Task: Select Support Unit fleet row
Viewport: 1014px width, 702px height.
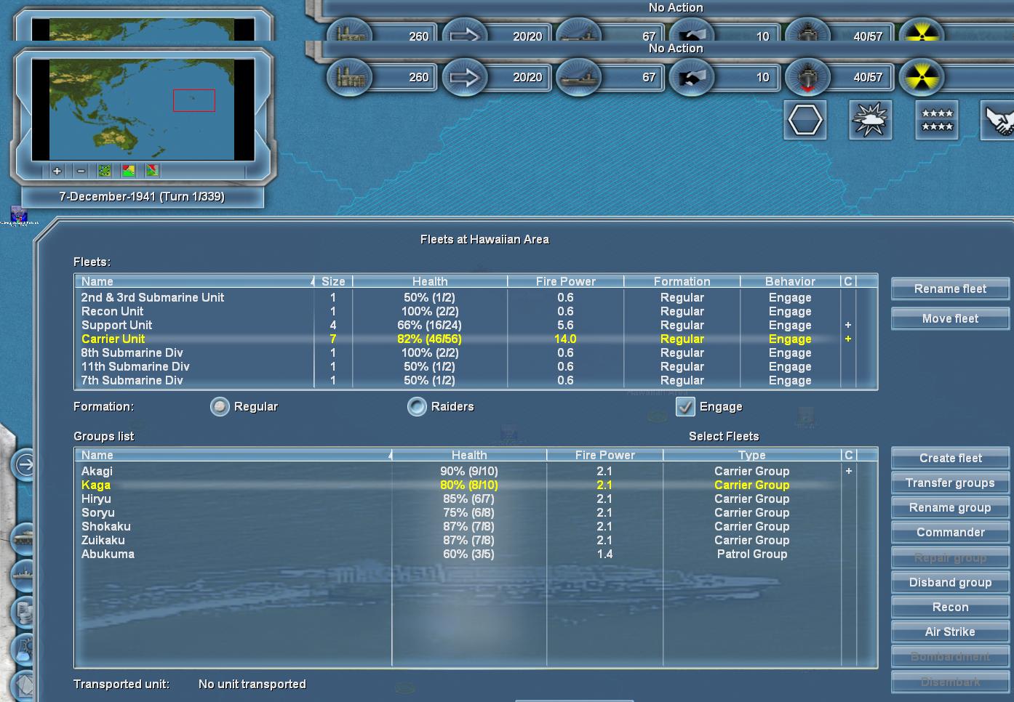Action: (476, 325)
